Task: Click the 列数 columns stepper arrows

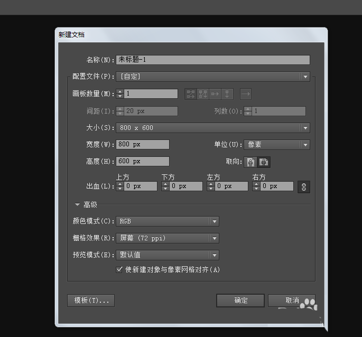Action: coord(248,111)
